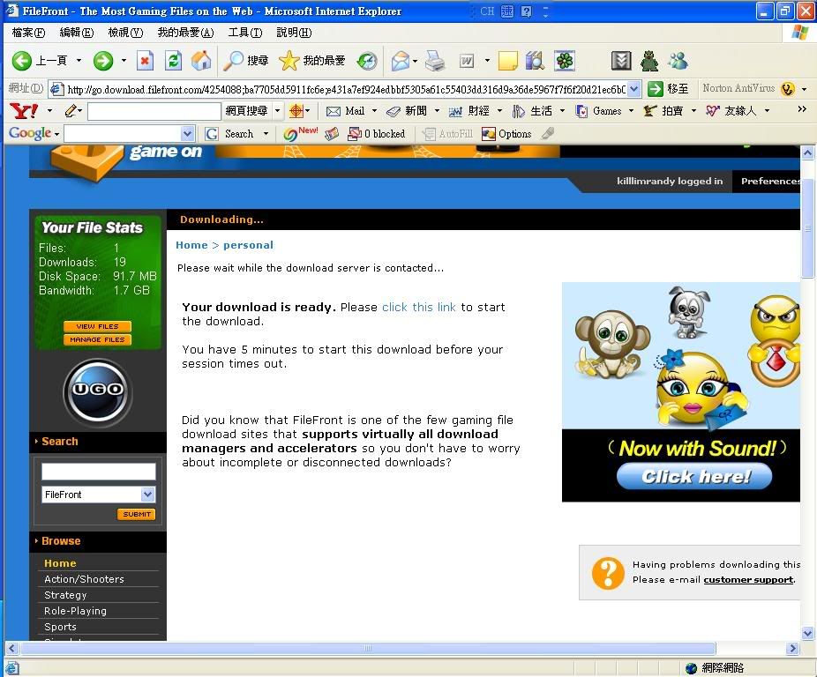
Task: Click the Yahoo 網頁搜尋 button
Action: [x=246, y=111]
